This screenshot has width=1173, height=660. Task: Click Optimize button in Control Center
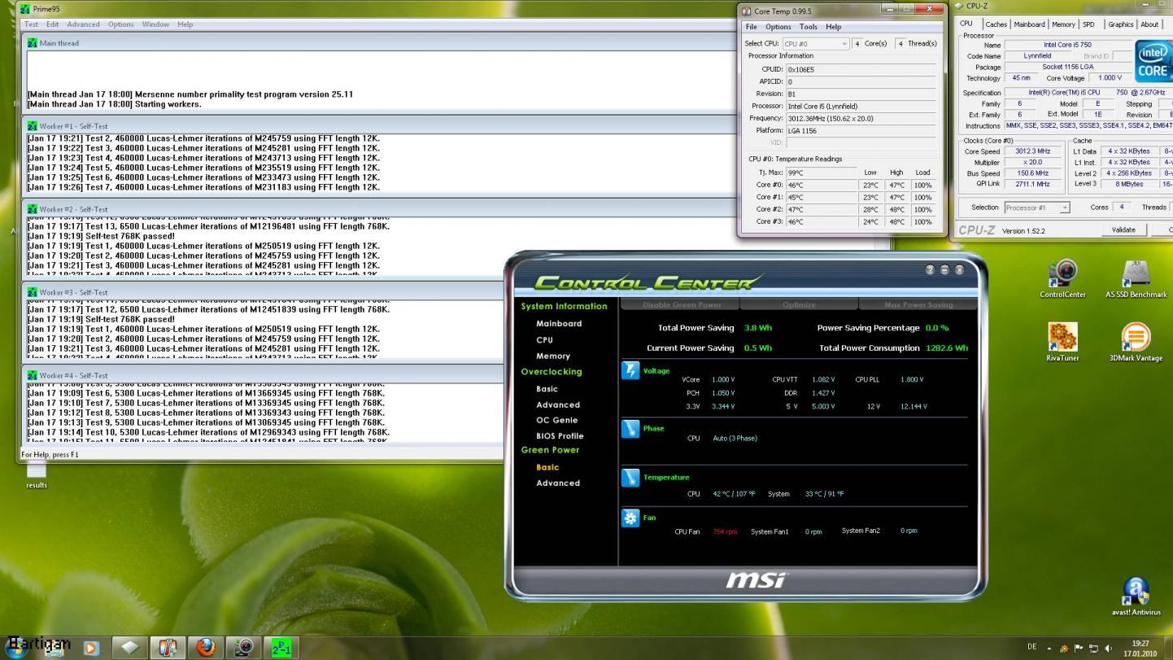pos(799,304)
